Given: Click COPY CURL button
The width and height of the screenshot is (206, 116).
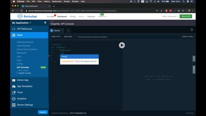Looking at the screenshot, I should (x=188, y=37).
